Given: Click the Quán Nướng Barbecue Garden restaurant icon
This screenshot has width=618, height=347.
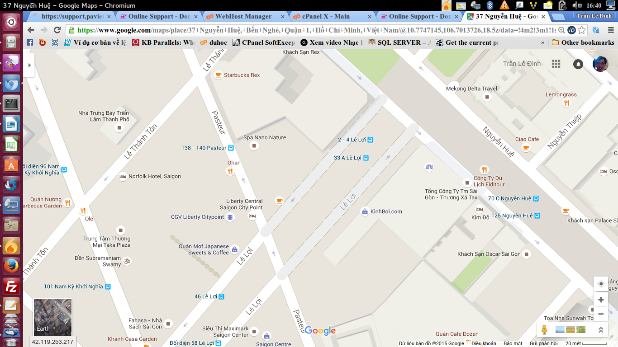Looking at the screenshot, I should [x=67, y=203].
